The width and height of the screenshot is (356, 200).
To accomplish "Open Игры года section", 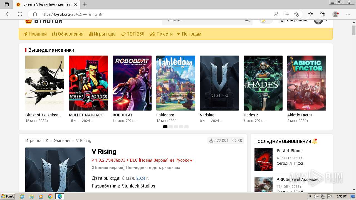I will click(102, 34).
